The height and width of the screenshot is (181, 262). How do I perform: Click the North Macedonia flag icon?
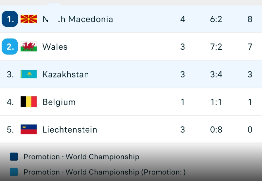click(x=28, y=19)
